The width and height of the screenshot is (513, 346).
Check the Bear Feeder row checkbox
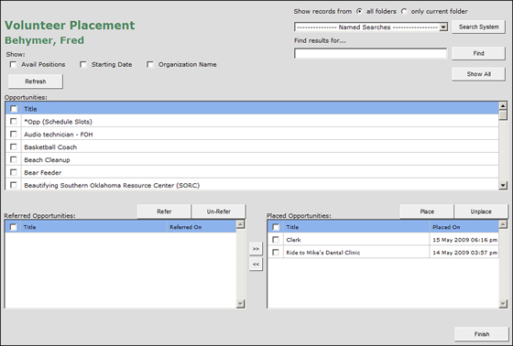click(x=14, y=172)
